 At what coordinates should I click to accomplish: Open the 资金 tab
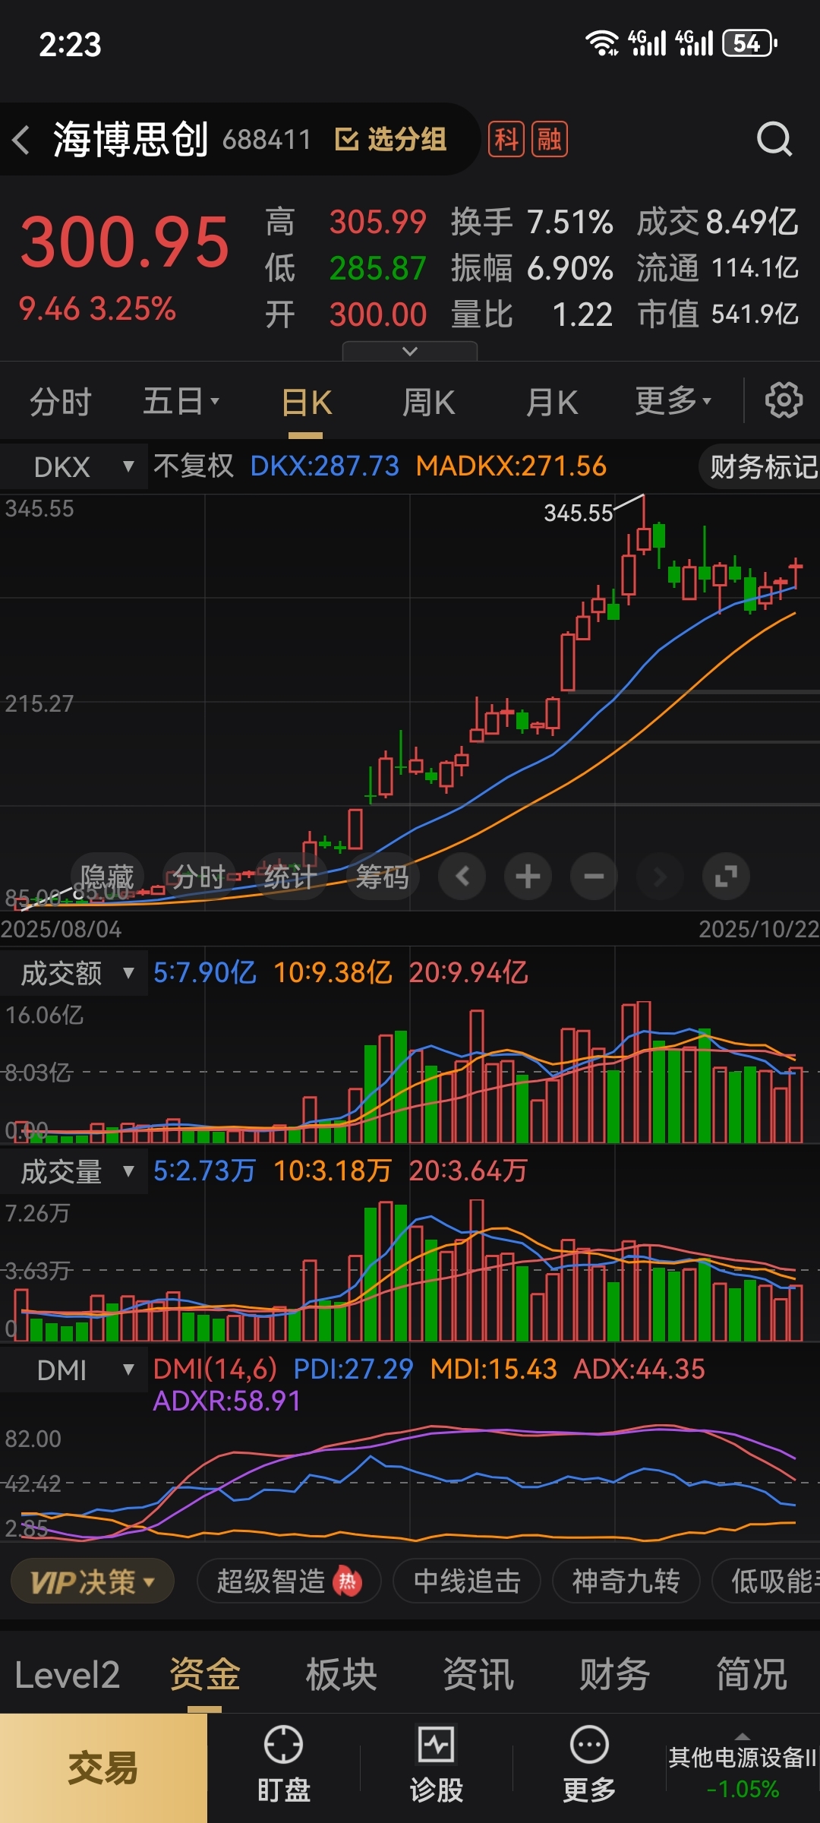[x=205, y=1674]
